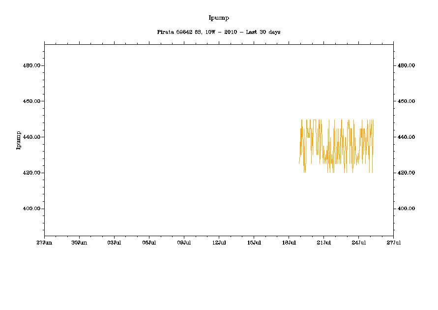Click the Ipump chart title at top
The height and width of the screenshot is (310, 438).
tap(219, 18)
